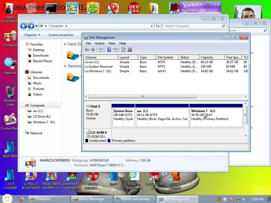Open Downloads in the navigation pane
Viewport: 271px width, 203px height.
(x=41, y=56)
